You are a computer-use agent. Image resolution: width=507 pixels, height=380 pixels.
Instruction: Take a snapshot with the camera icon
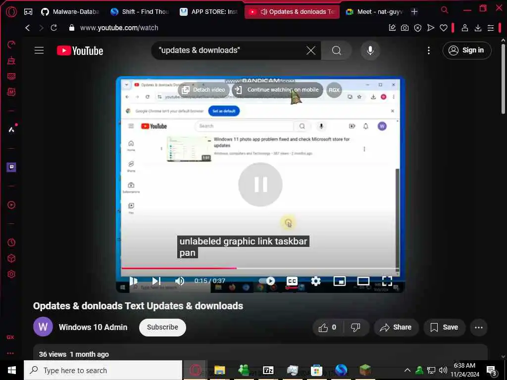[405, 28]
